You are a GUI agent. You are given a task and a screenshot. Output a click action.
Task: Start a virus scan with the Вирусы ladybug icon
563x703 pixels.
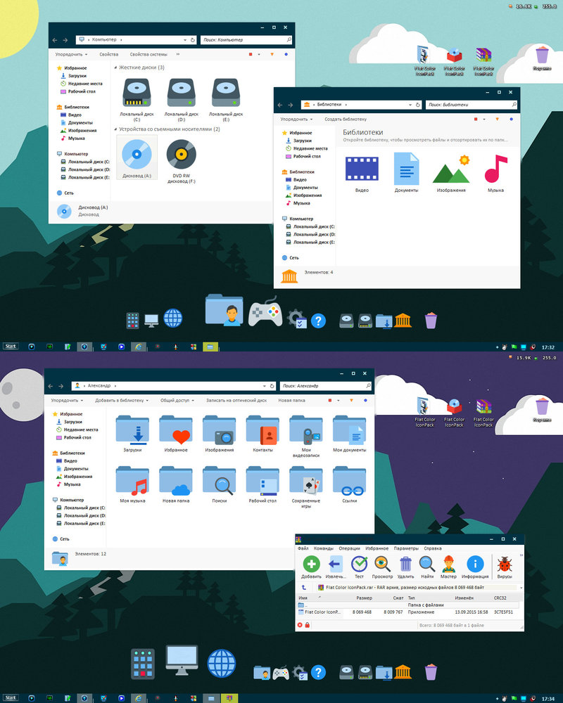(x=504, y=562)
